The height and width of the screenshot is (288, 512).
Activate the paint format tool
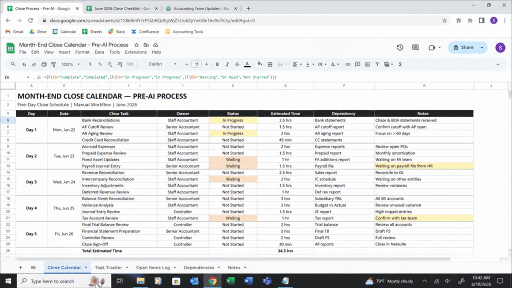pos(53,64)
